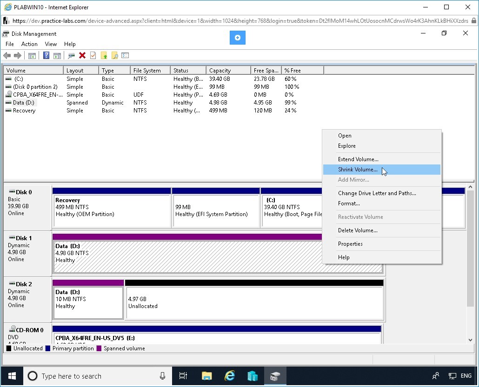Click the Windows Start button
The image size is (479, 387).
pyautogui.click(x=12, y=376)
